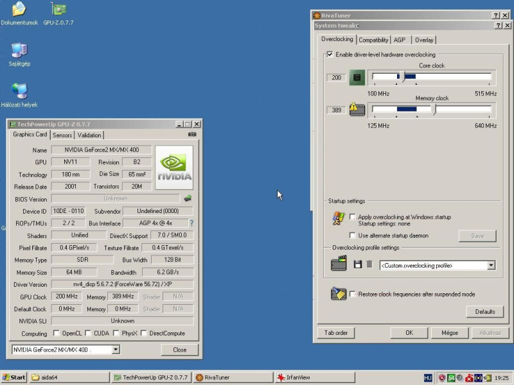The width and height of the screenshot is (514, 385).
Task: Click the Windows startup settings icon
Action: point(339,218)
